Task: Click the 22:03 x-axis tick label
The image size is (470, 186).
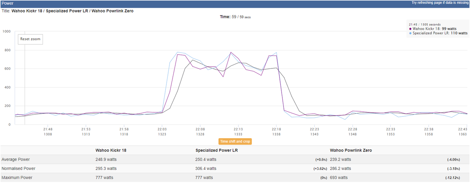Action: [162, 129]
